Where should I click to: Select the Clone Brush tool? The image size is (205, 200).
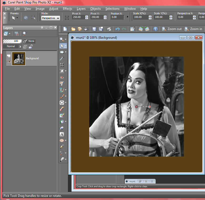[x=62, y=90]
